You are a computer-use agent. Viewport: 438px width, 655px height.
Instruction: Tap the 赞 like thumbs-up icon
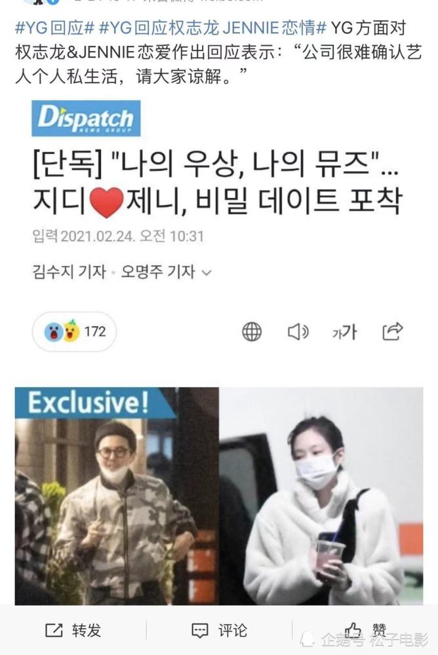tap(353, 630)
